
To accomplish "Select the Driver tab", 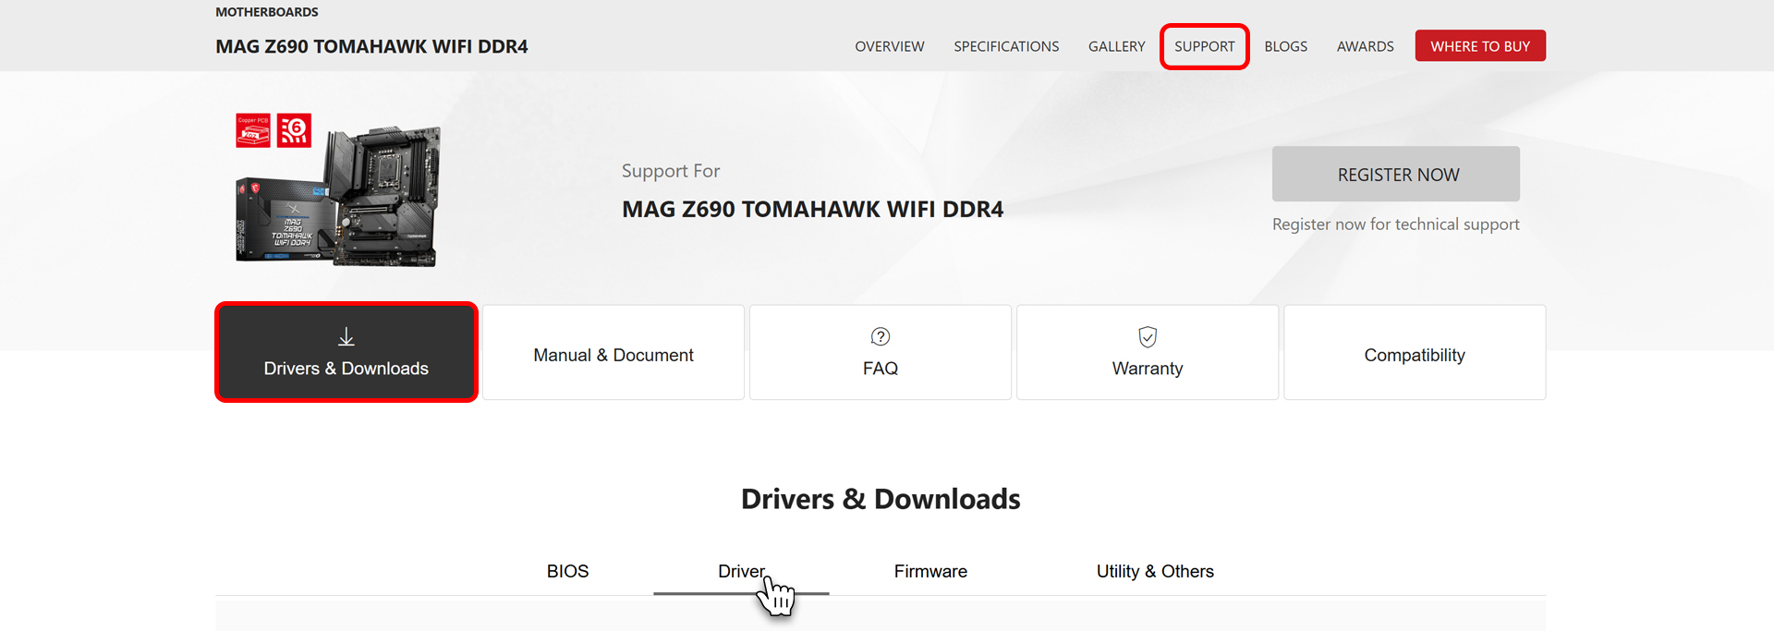I will pyautogui.click(x=741, y=572).
